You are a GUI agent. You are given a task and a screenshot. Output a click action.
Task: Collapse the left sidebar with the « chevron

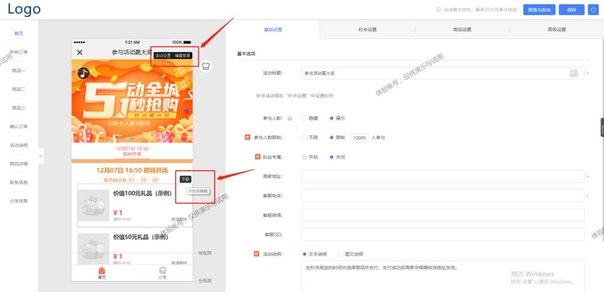(41, 156)
